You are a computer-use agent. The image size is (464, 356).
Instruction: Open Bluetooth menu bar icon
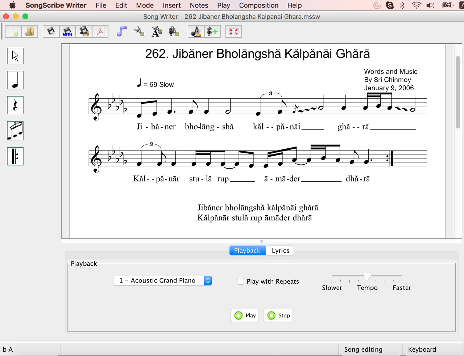pos(402,5)
